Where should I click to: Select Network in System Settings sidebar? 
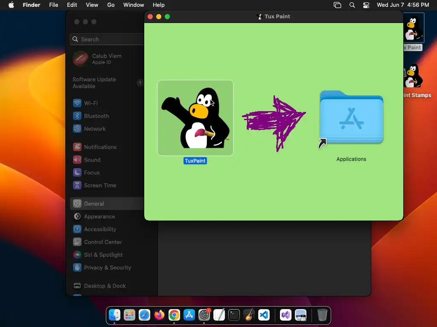107,129
